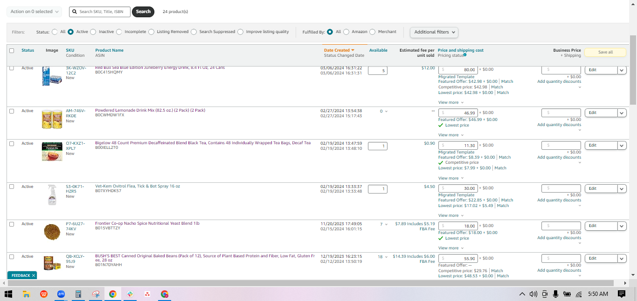The height and width of the screenshot is (301, 637).
Task: Click the Pricing status info icon
Action: tap(465, 55)
